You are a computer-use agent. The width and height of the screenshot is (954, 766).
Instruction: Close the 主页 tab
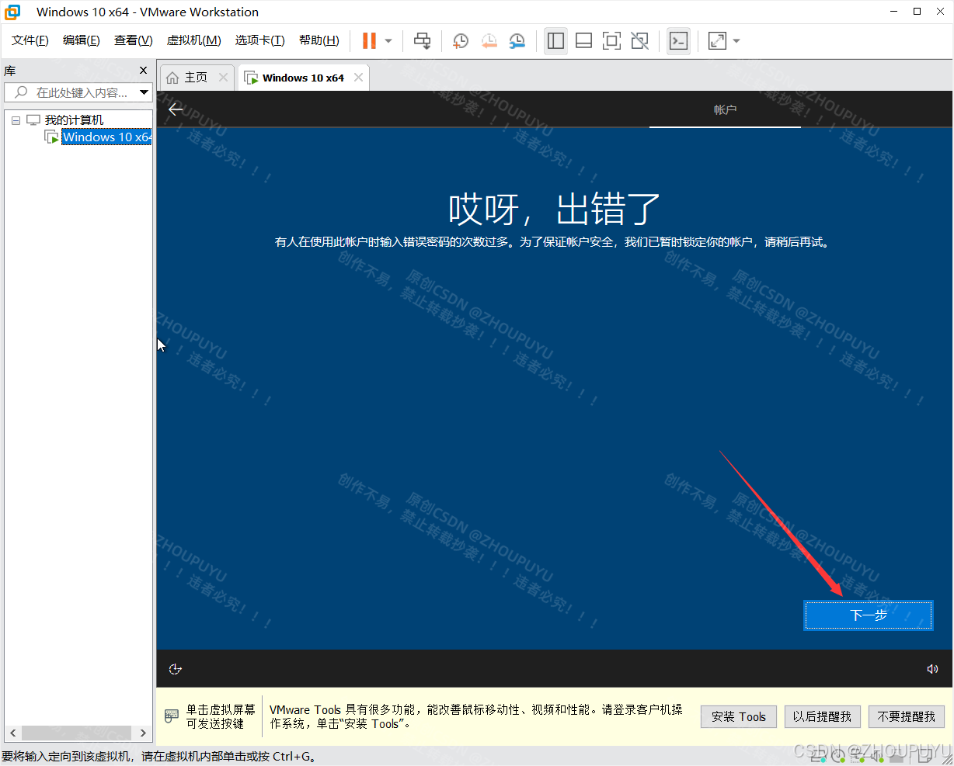[x=224, y=77]
